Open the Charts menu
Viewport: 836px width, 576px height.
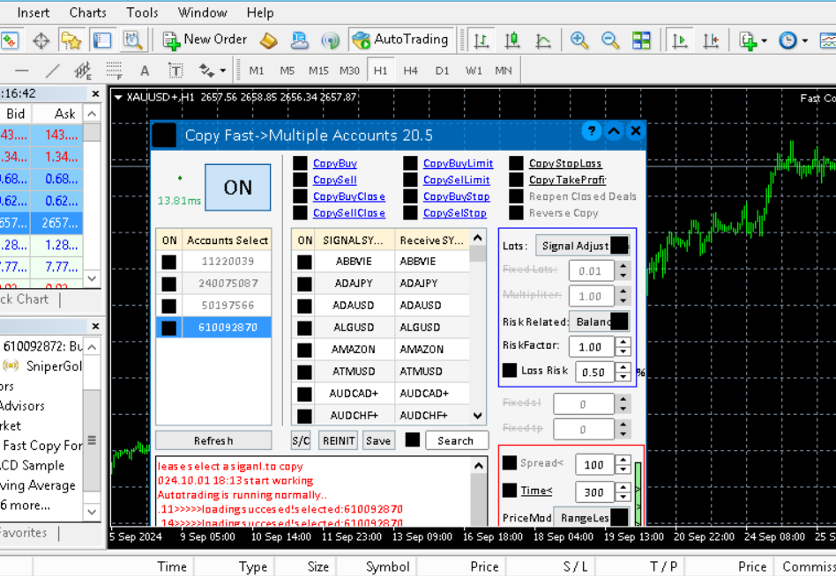(x=87, y=12)
